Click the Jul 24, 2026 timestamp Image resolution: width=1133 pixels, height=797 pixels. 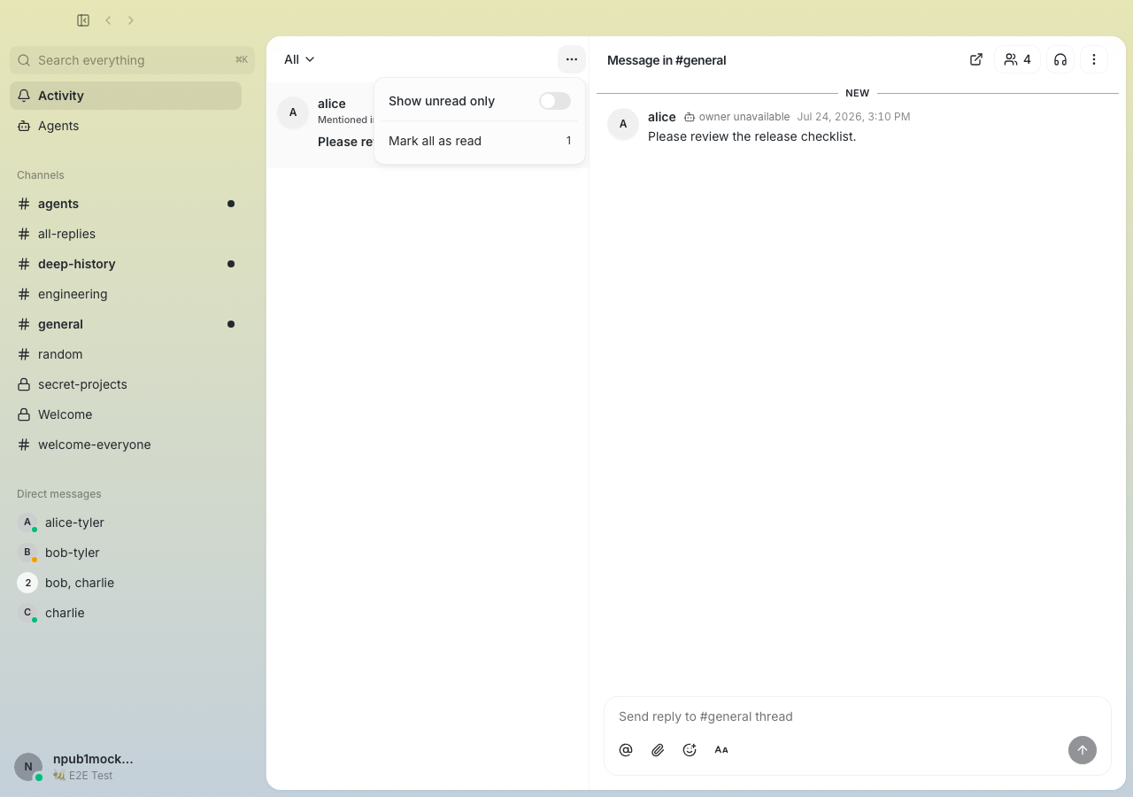[x=853, y=117]
